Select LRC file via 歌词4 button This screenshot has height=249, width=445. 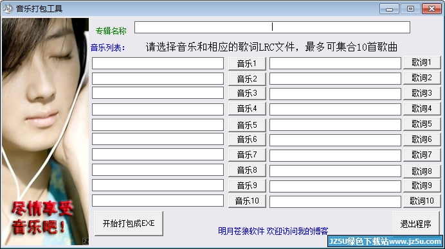click(422, 108)
